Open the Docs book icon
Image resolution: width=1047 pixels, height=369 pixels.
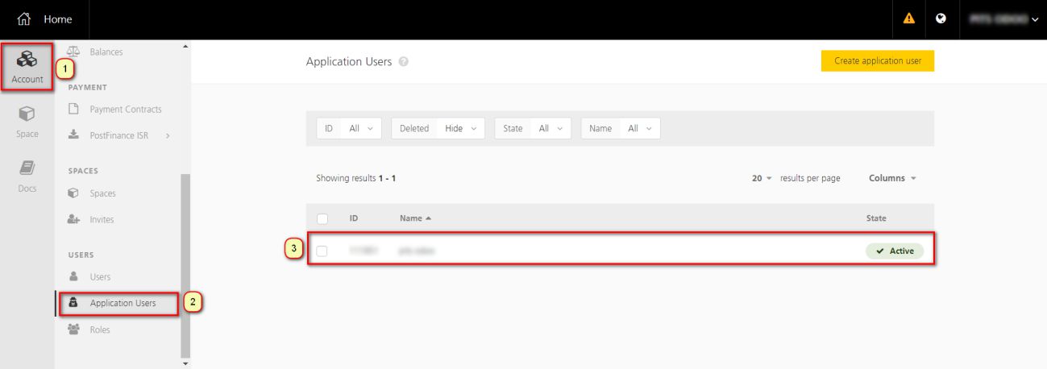(27, 169)
